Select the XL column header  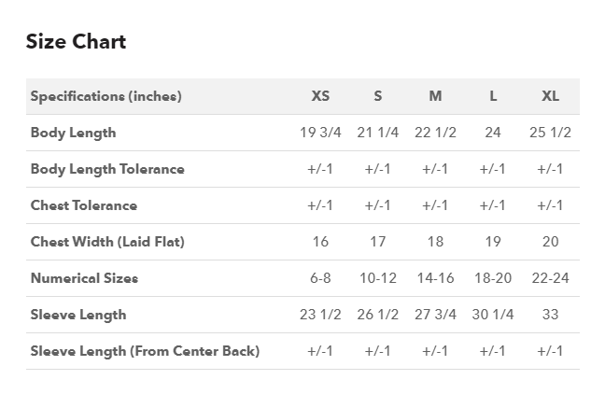pyautogui.click(x=550, y=96)
